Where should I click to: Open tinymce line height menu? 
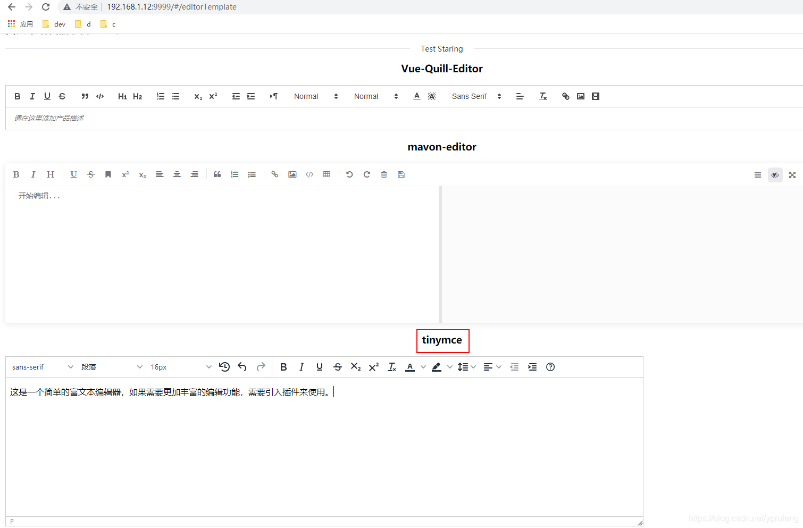[x=466, y=367]
